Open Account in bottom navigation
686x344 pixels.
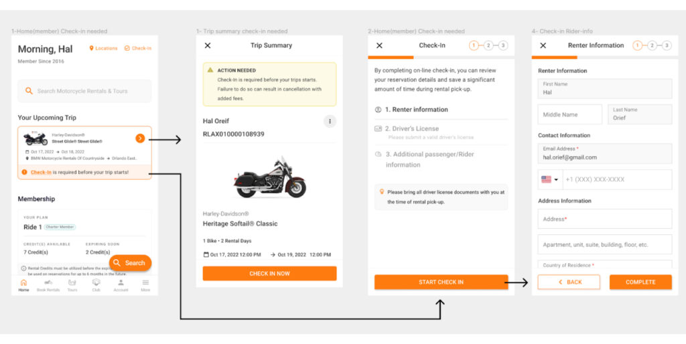coord(121,285)
